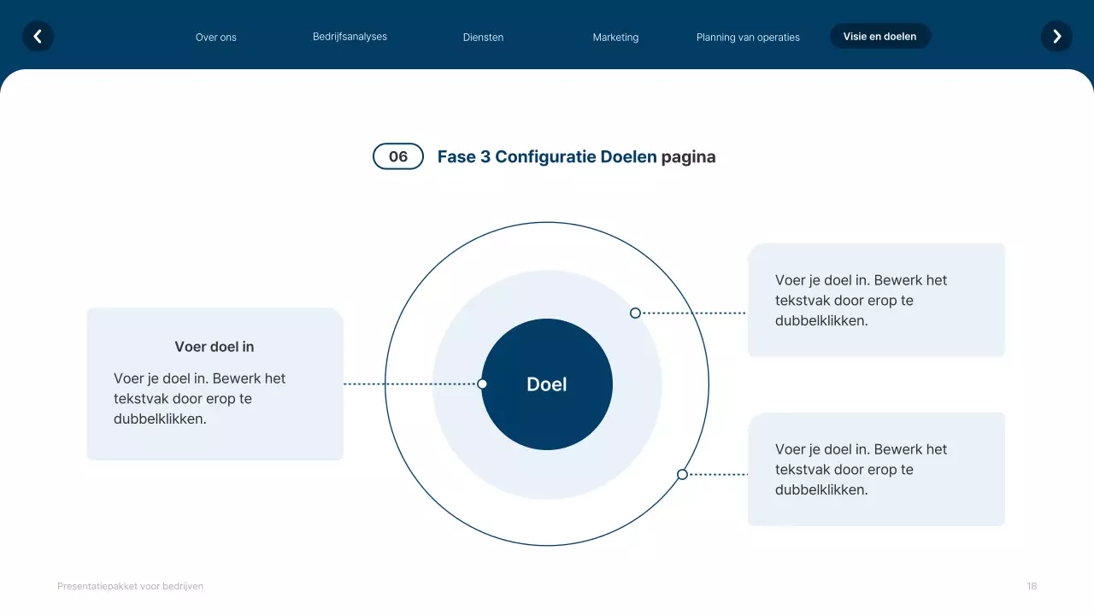
Task: Select the Marketing navigation item
Action: 615,38
